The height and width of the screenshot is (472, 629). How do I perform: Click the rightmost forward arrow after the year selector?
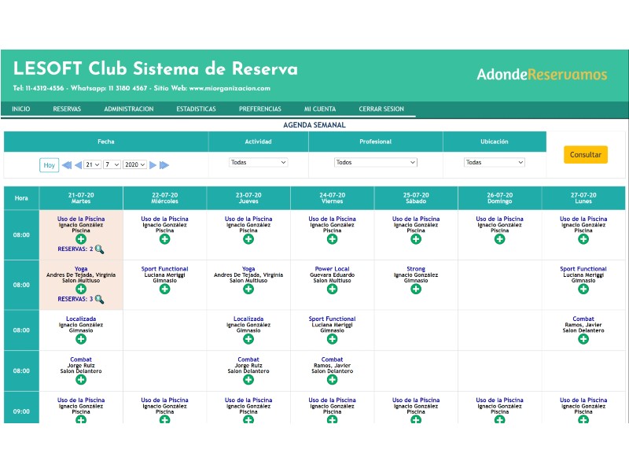(x=164, y=165)
